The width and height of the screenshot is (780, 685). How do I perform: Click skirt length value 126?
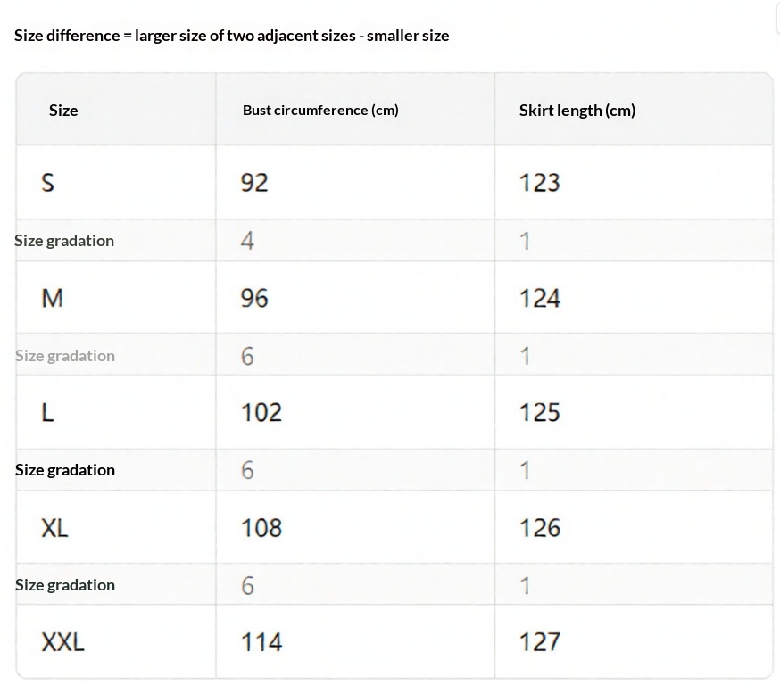pos(540,528)
